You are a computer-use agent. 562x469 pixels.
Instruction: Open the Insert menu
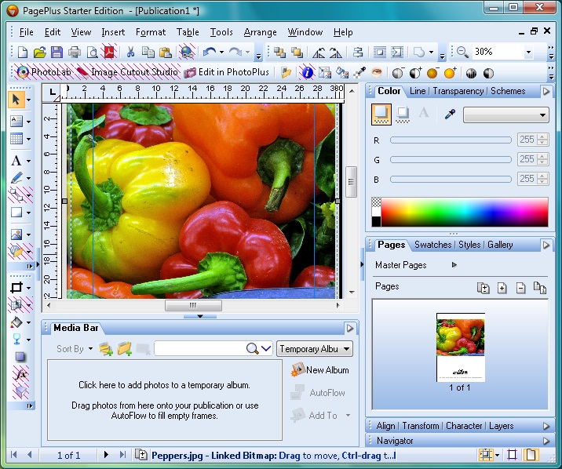coord(113,32)
